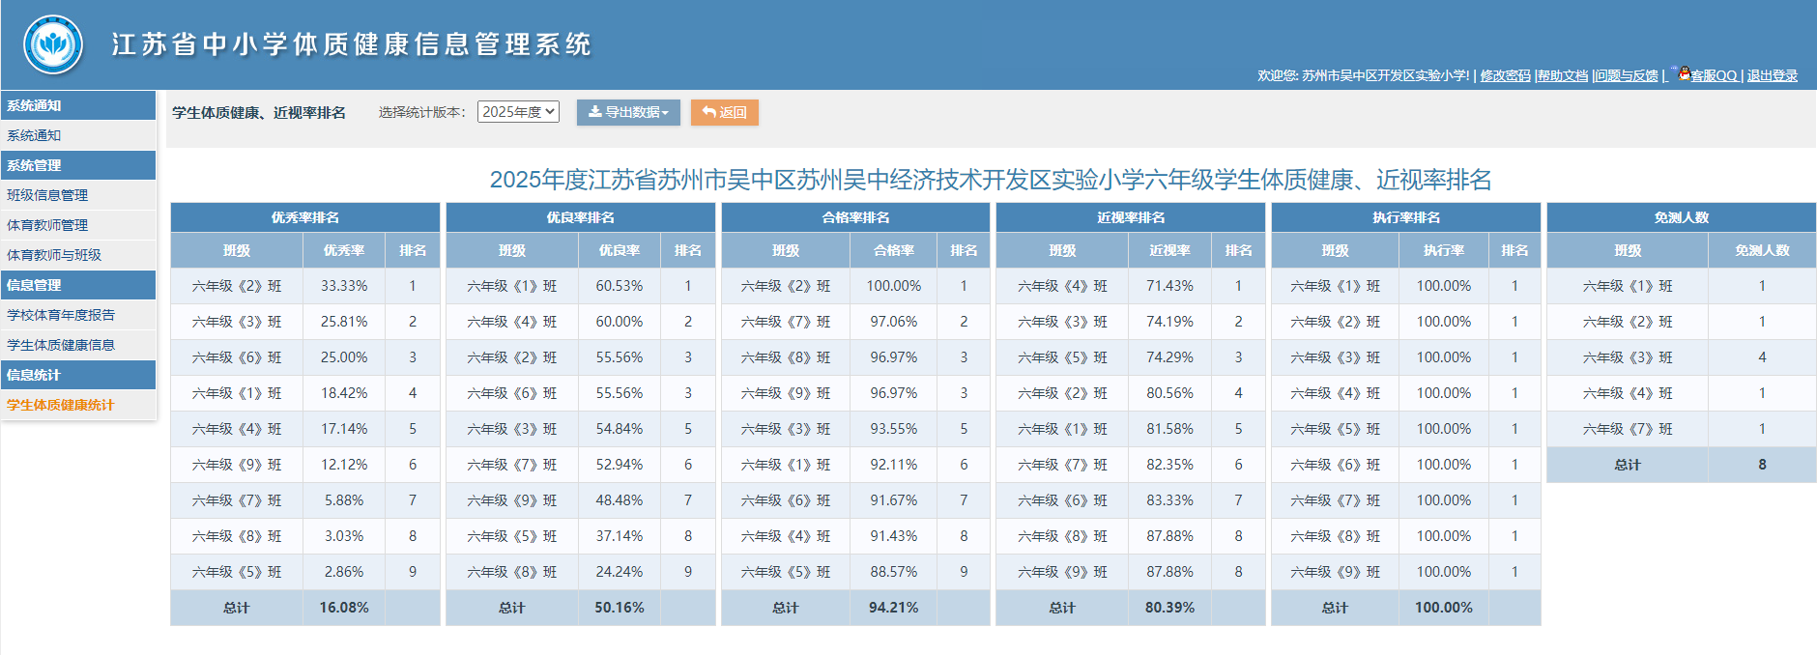Click 优秀率 column header in first table
The image size is (1817, 655).
tap(344, 250)
